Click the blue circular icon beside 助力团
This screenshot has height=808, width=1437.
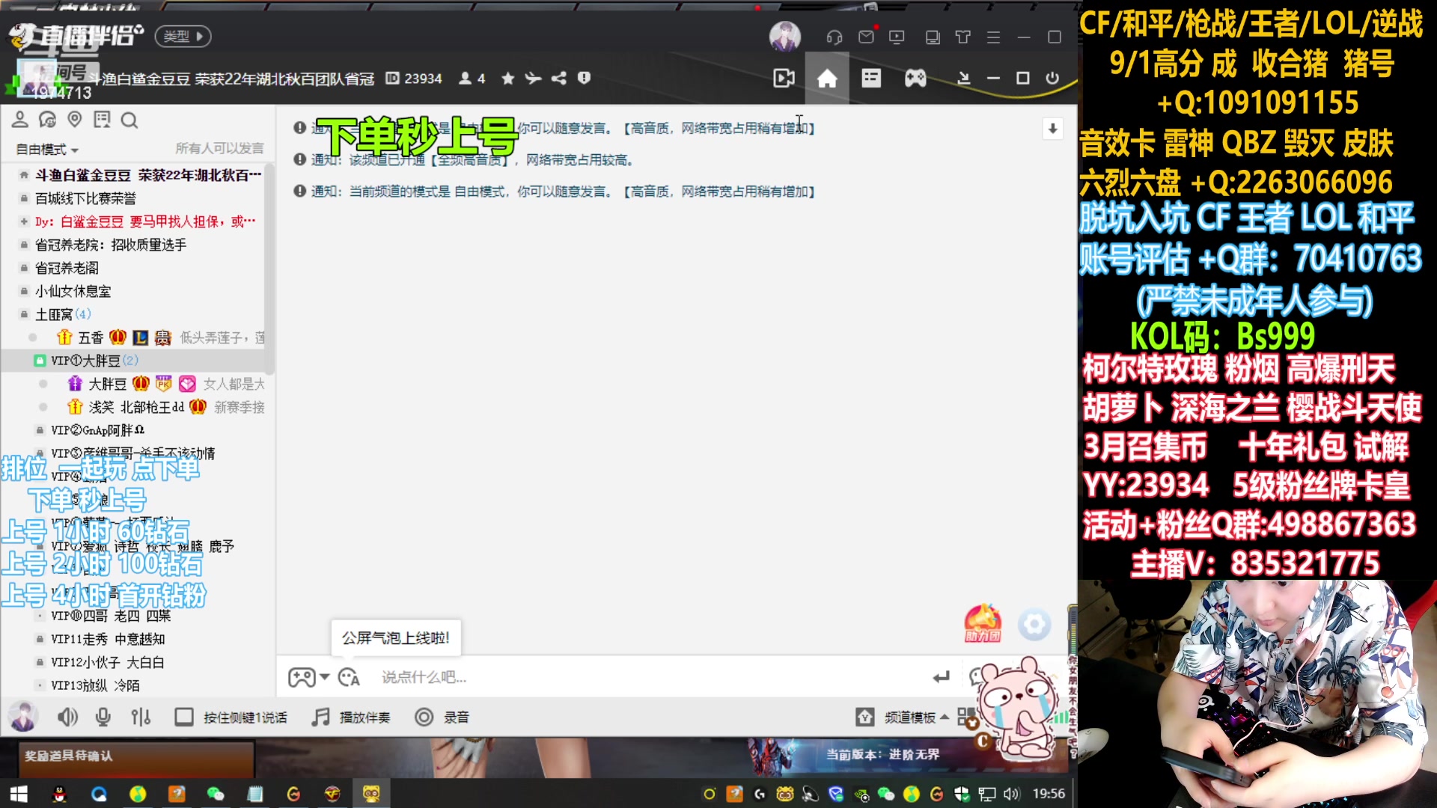click(x=1034, y=625)
